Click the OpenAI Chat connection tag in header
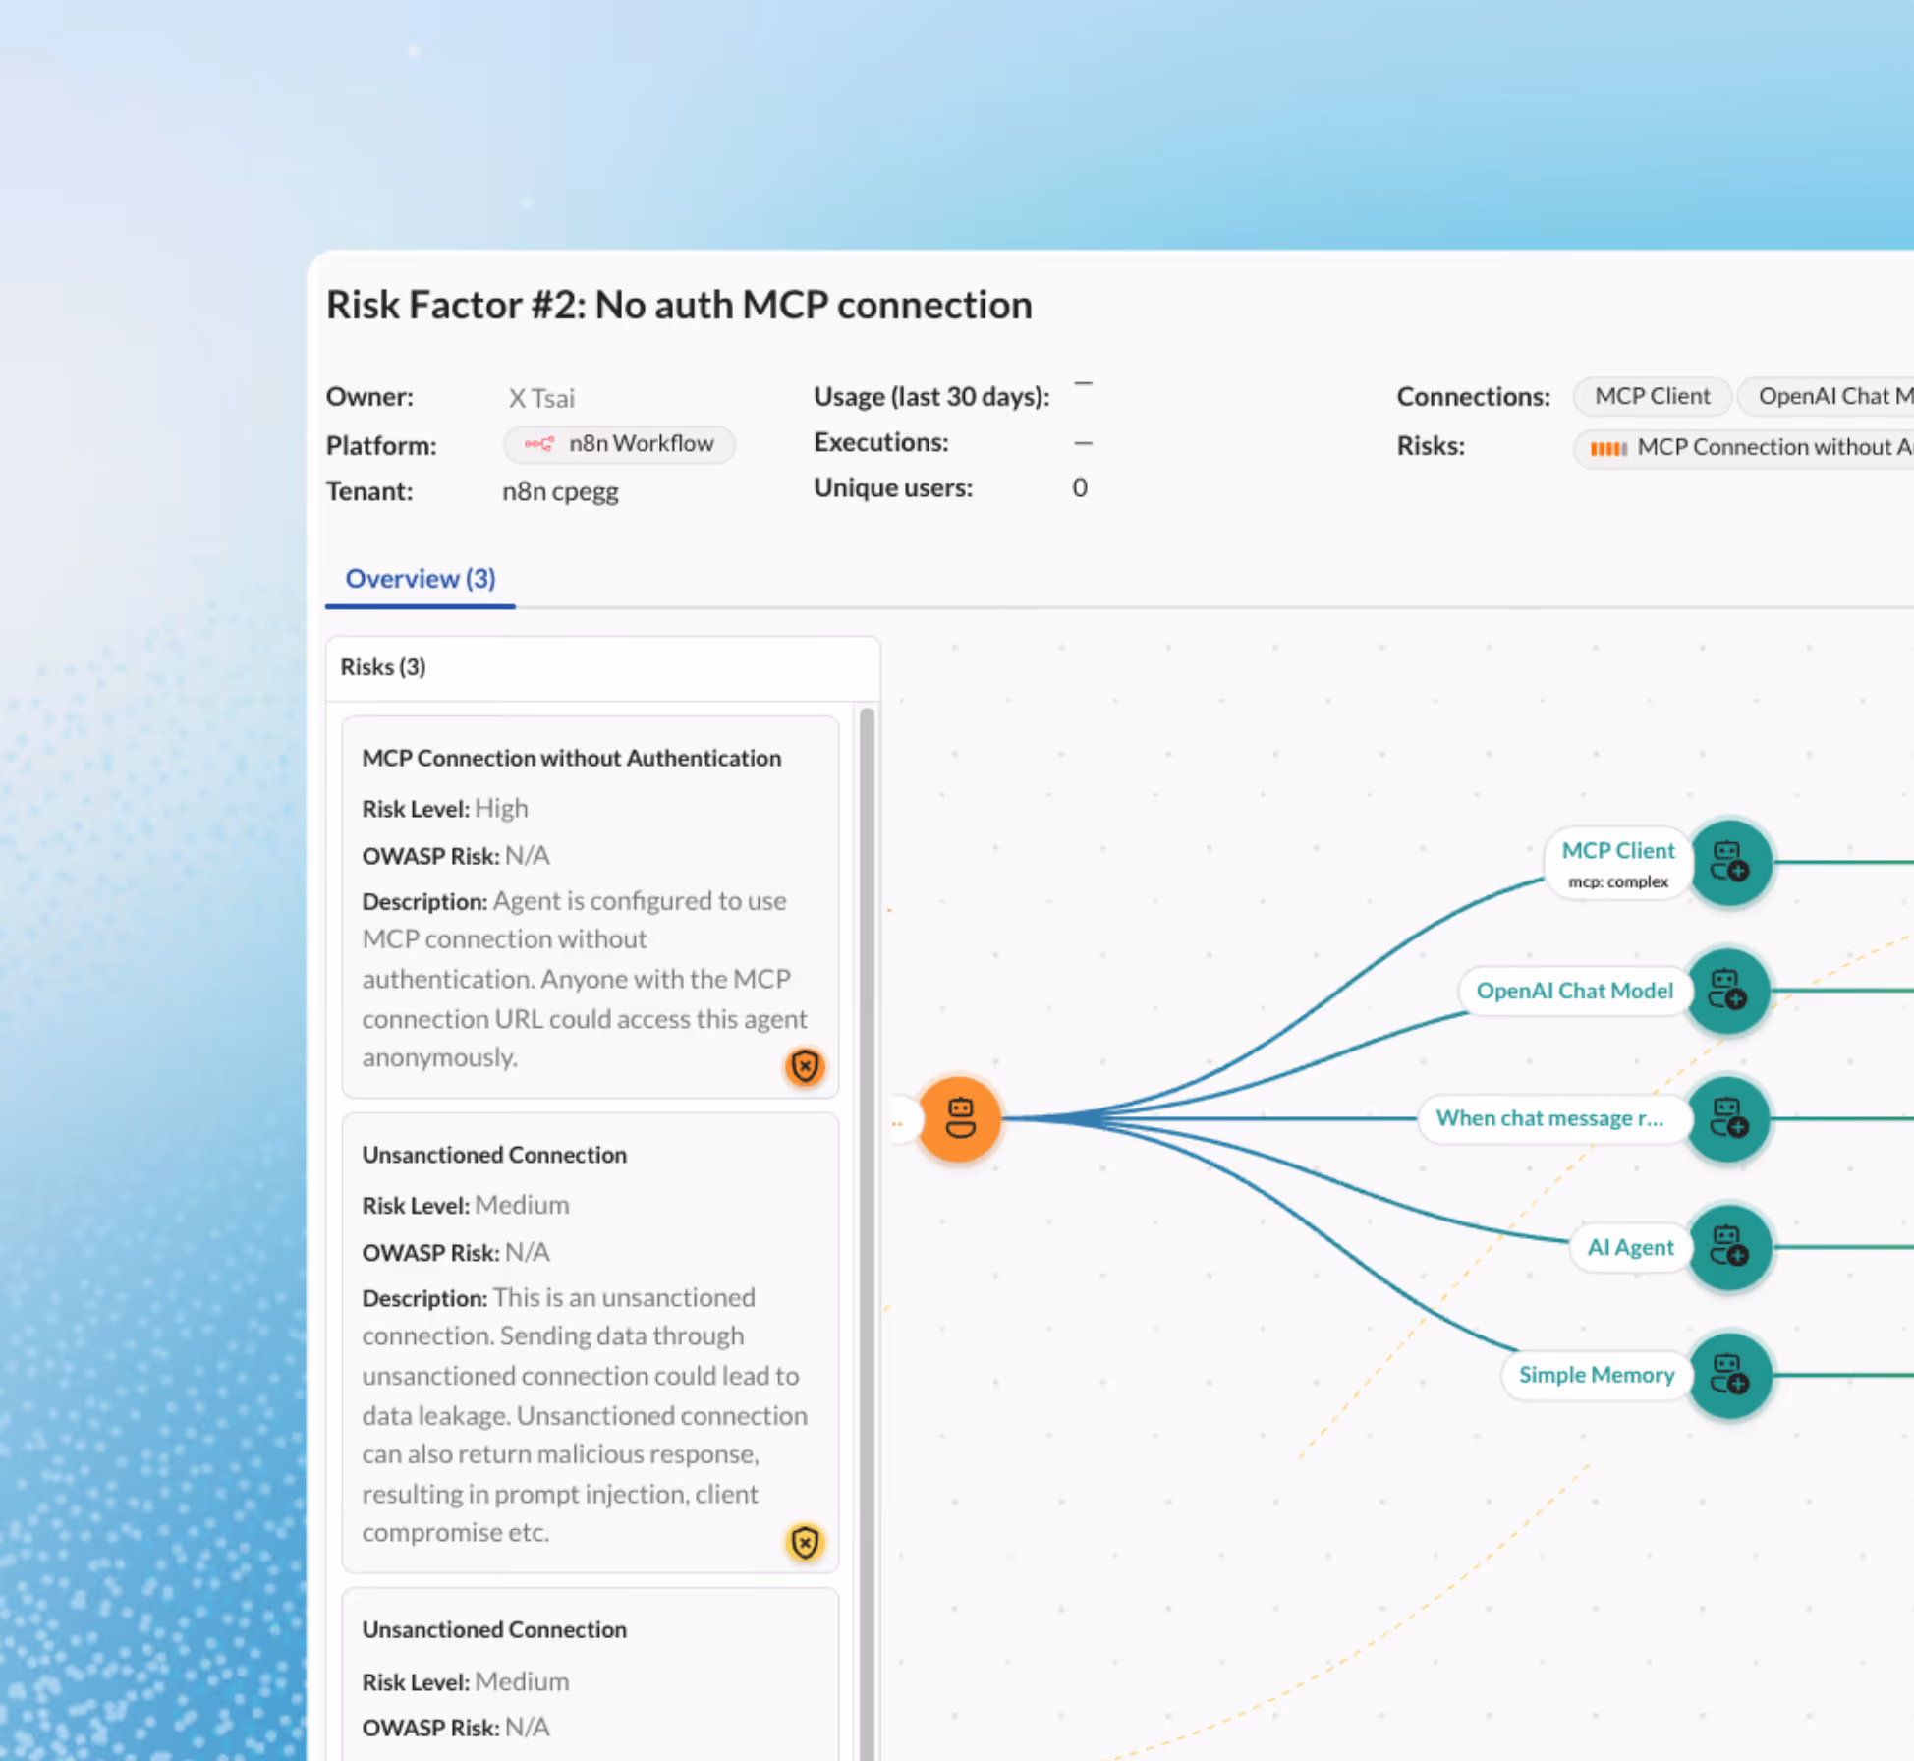 1826,396
